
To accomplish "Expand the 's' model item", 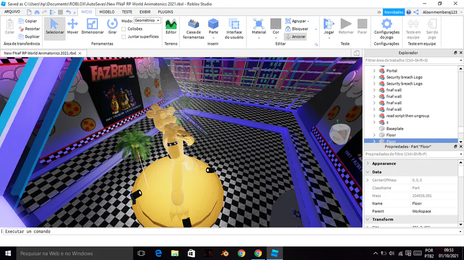I will pyautogui.click(x=374, y=122).
